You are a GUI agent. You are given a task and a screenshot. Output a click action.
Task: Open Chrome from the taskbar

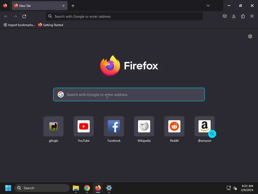coord(87,188)
